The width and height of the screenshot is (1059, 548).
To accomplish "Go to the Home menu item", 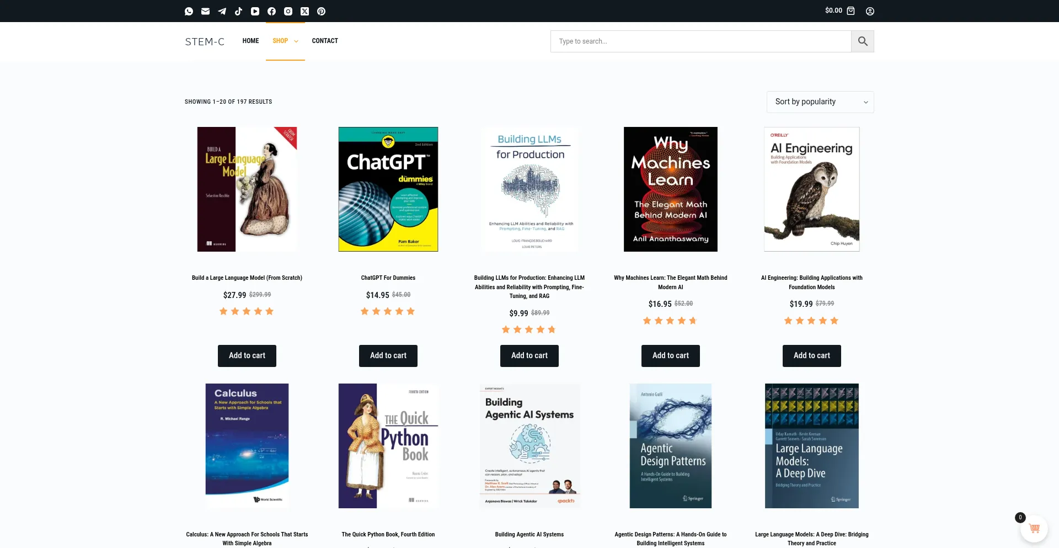I will [250, 41].
